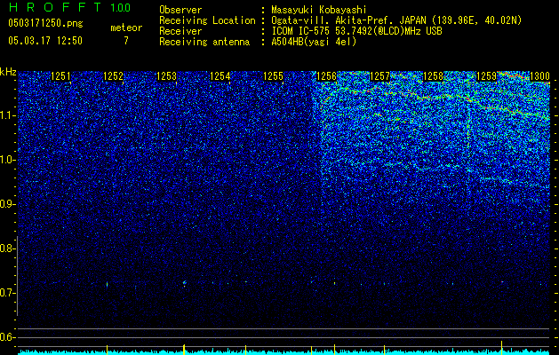Click the 1253 time label
559x355 pixels.
tap(166, 76)
